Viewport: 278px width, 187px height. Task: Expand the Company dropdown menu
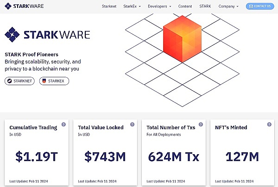[228, 6]
